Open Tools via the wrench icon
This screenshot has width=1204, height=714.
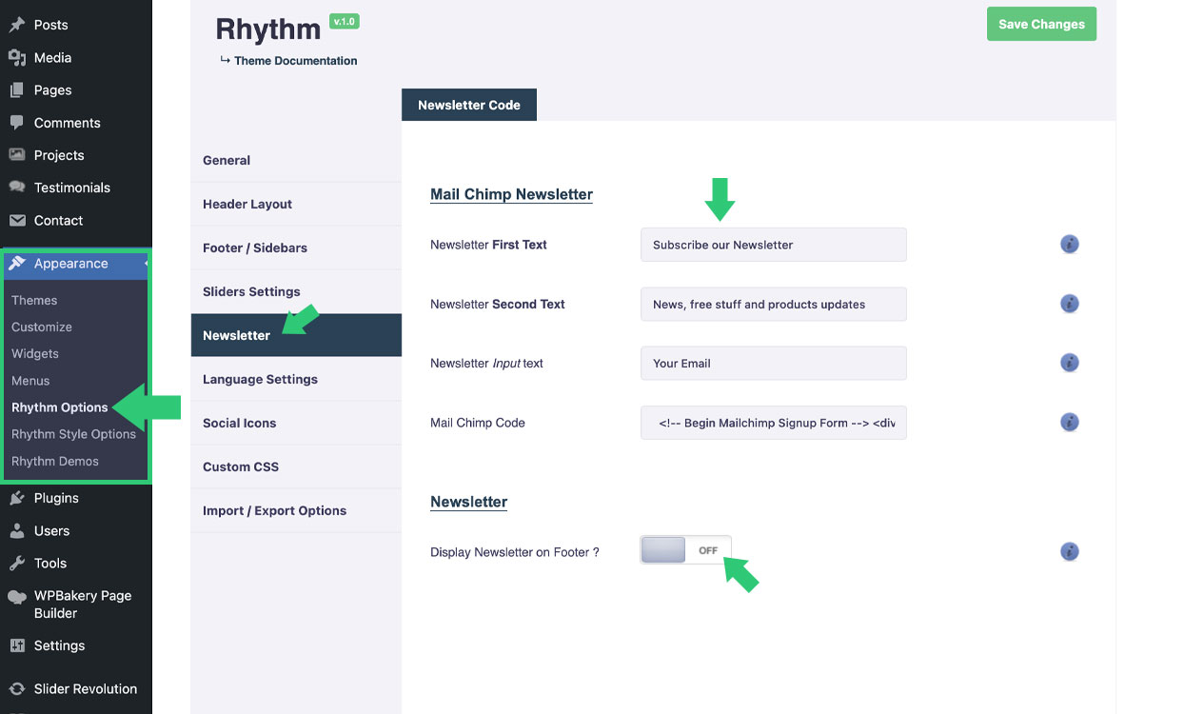(x=17, y=564)
